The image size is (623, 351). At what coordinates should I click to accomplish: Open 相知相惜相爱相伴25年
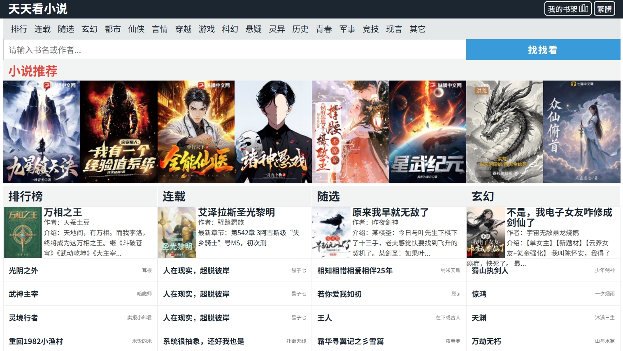pos(355,270)
